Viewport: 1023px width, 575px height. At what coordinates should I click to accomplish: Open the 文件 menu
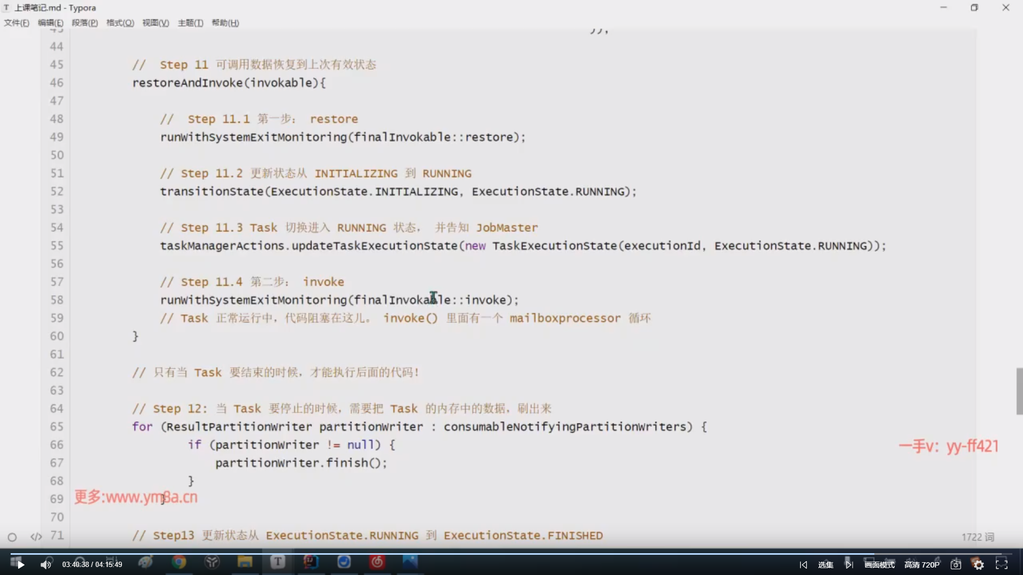(x=16, y=23)
